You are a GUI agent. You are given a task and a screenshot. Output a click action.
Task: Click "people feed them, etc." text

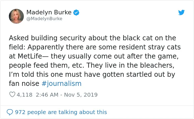(47, 65)
